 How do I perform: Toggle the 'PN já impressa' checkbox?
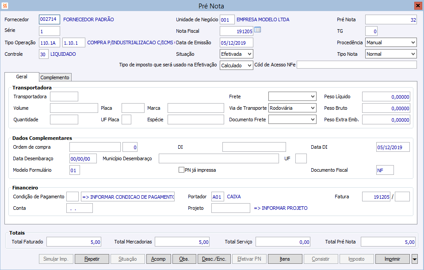click(x=181, y=170)
